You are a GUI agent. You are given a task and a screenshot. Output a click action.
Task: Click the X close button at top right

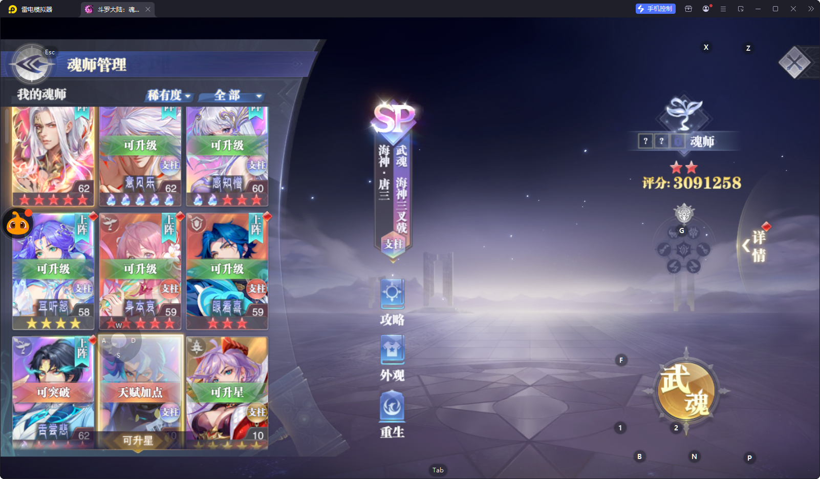(x=794, y=63)
